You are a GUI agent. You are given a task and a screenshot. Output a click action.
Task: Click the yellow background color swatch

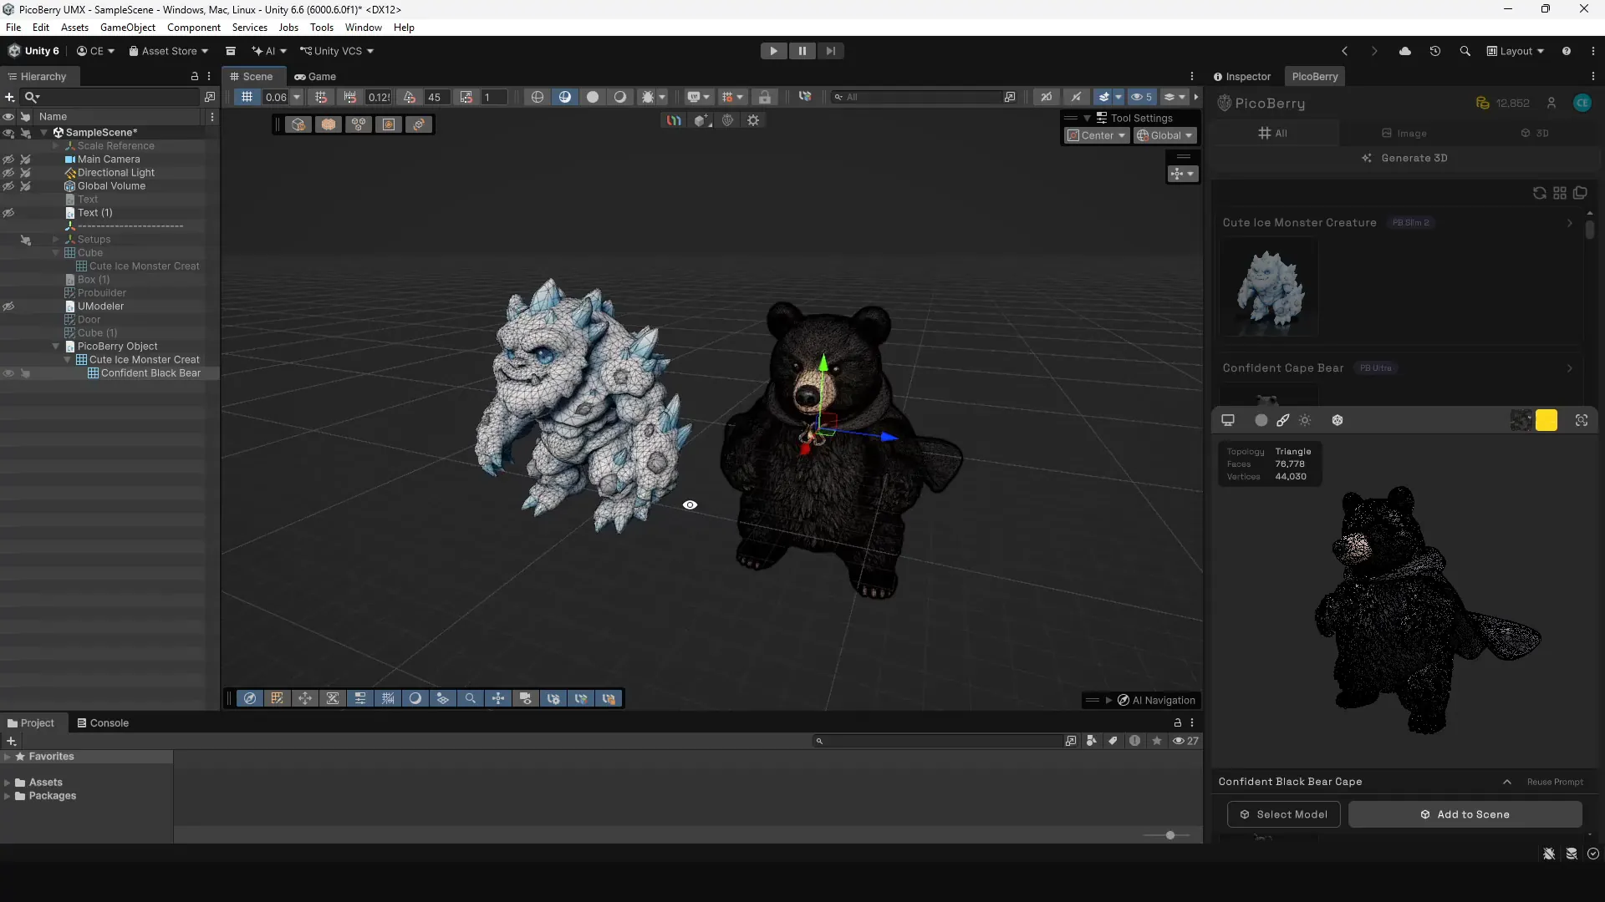pos(1546,420)
